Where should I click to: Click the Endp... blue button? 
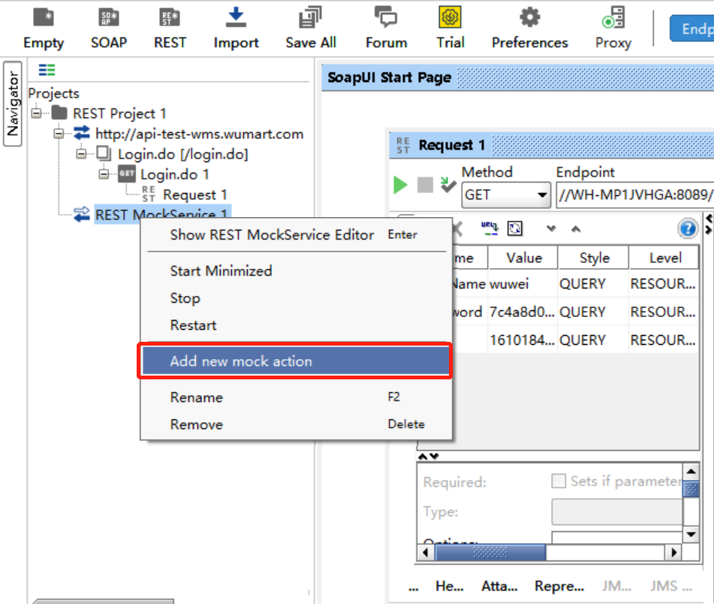[692, 29]
